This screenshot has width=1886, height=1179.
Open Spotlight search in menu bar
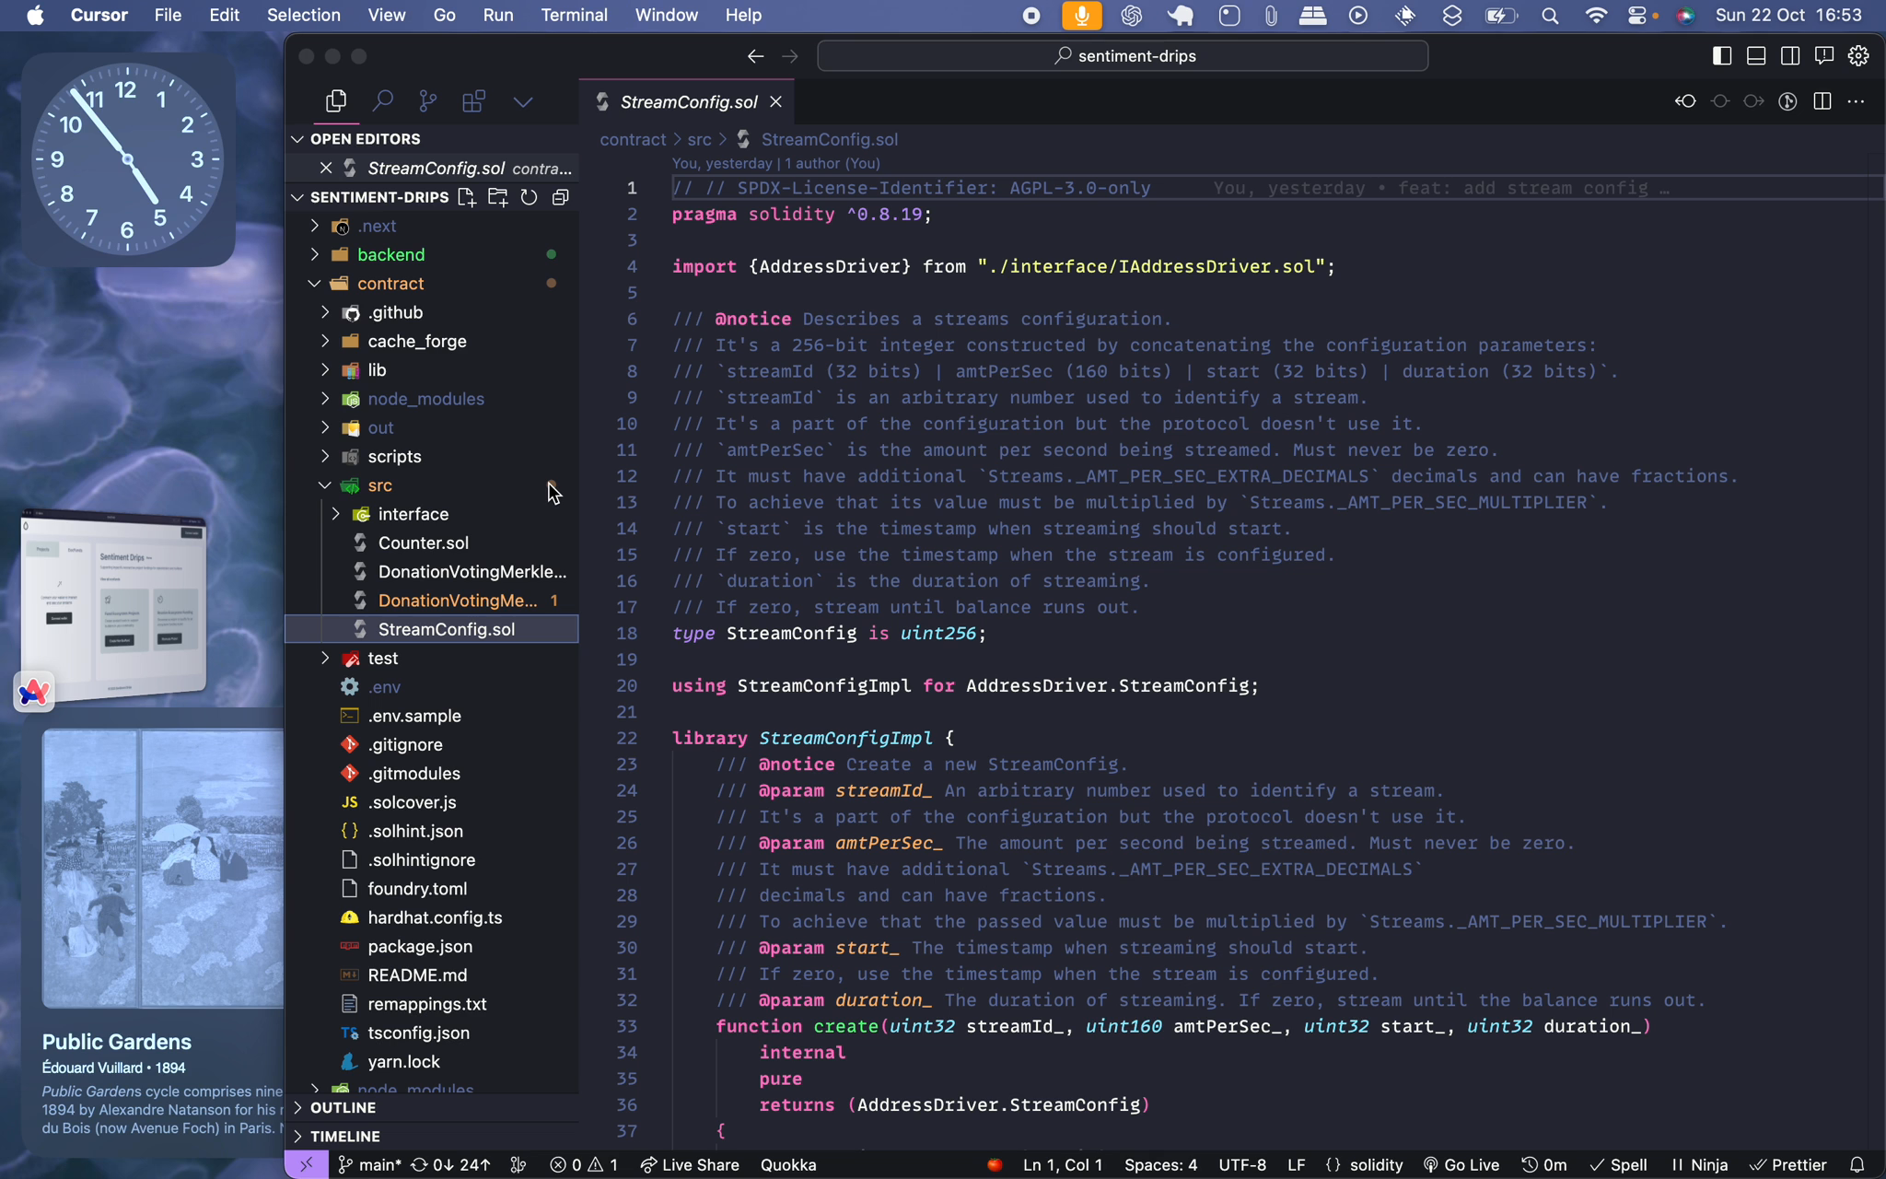click(1550, 15)
